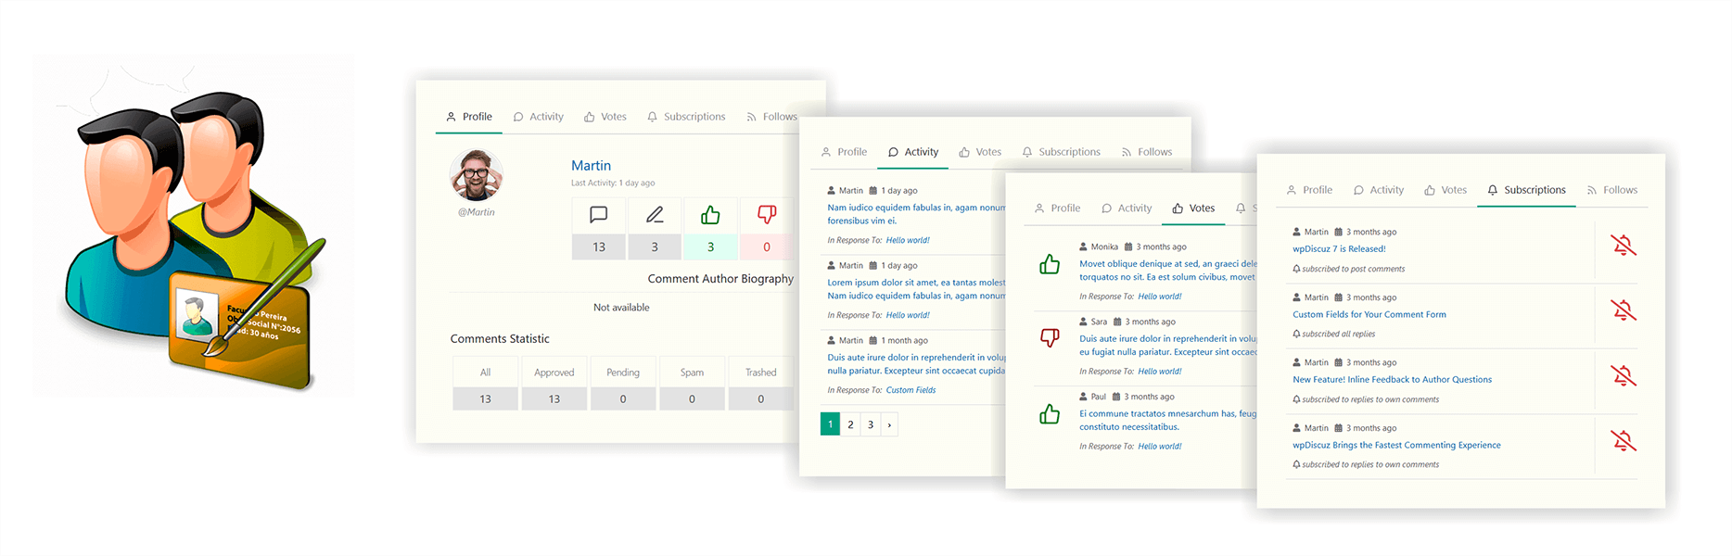Click the red thumbs-down icon in Martin's profile

(x=767, y=215)
